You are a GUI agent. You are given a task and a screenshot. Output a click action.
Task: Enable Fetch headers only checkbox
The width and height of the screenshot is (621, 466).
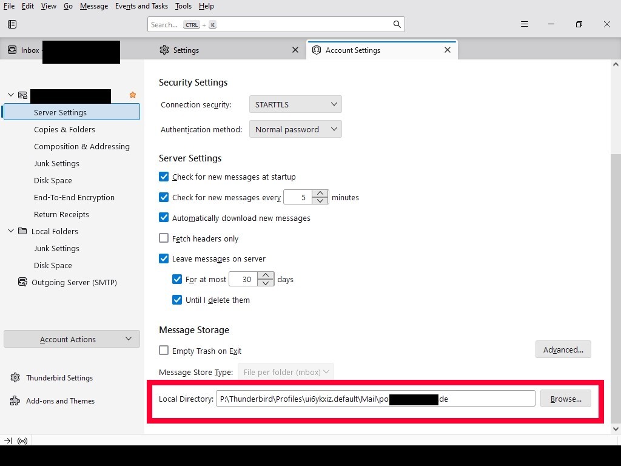point(164,238)
